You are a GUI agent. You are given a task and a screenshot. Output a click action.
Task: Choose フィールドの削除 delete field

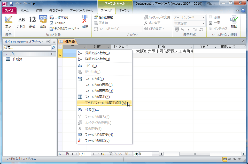coord(104,141)
